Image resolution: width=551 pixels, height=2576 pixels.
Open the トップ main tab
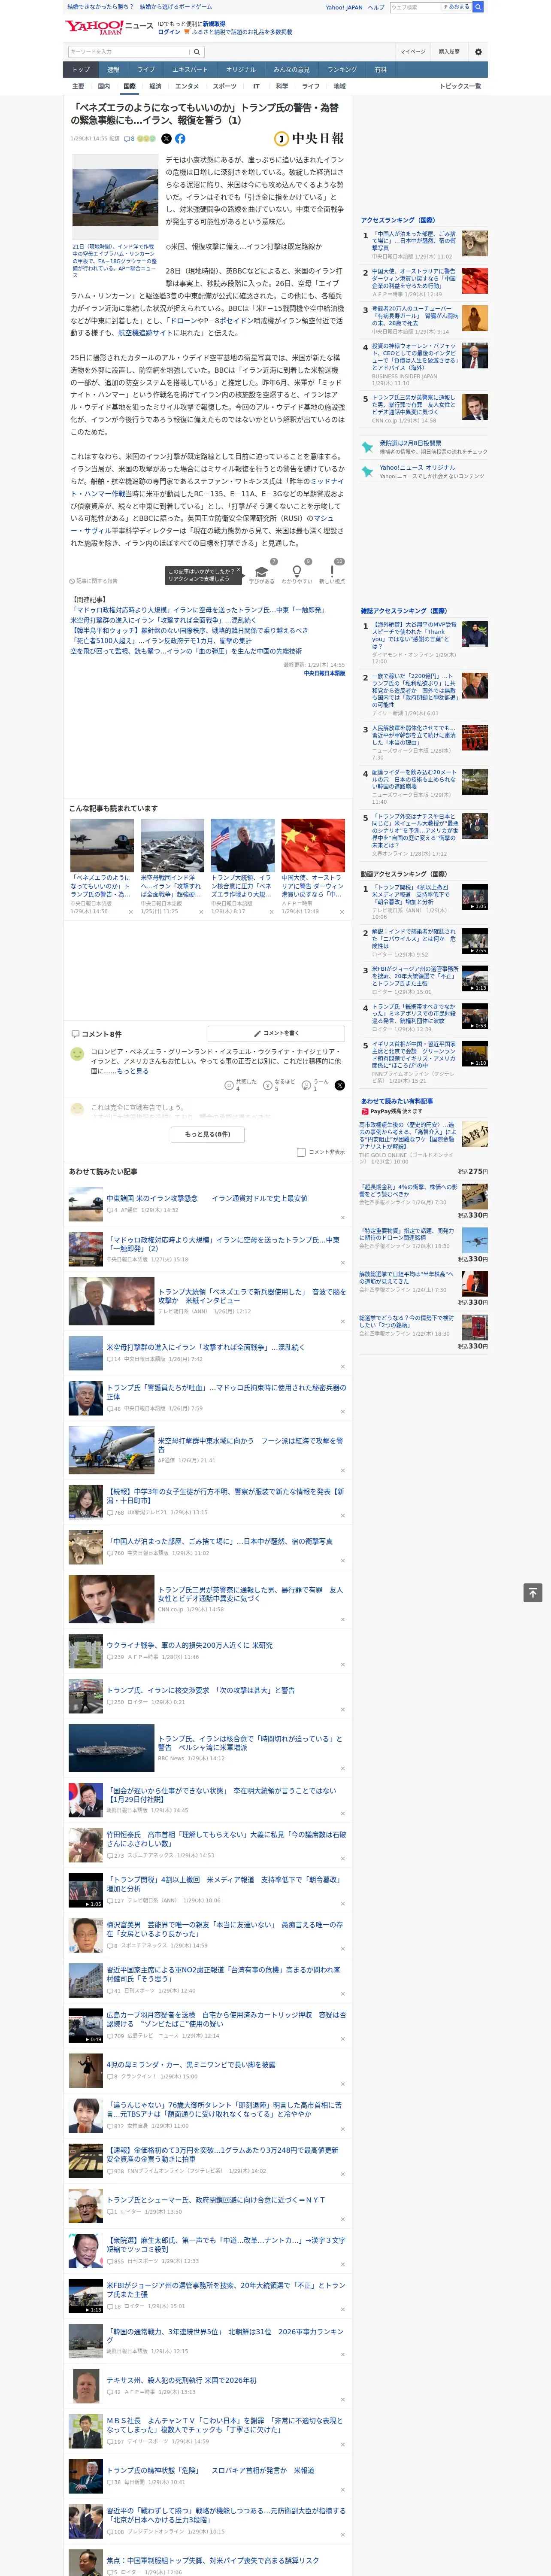click(x=81, y=69)
